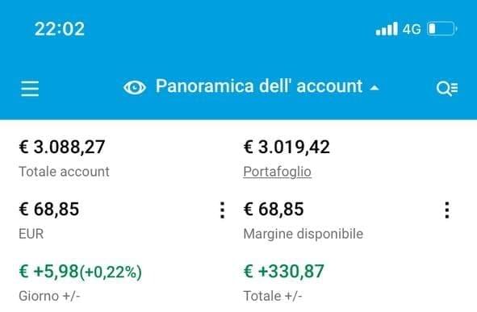Tap the battery status icon
Screen dimensions: 477x312
pos(442,29)
